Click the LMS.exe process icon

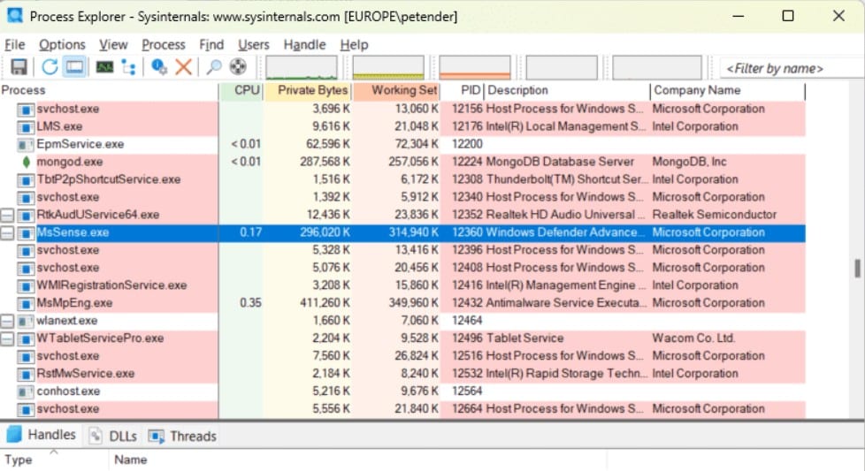(26, 127)
